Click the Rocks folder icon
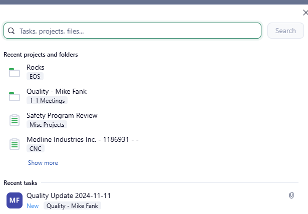This screenshot has height=214, width=308. coord(15,72)
